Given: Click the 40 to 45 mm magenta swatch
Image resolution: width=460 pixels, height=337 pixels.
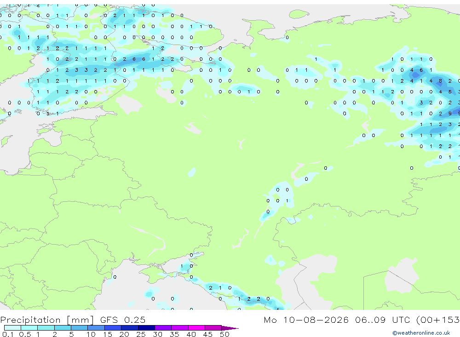Looking at the screenshot, I should (196, 328).
